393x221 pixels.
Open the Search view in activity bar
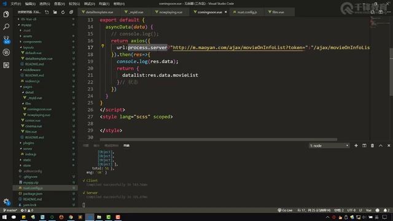(x=6, y=26)
